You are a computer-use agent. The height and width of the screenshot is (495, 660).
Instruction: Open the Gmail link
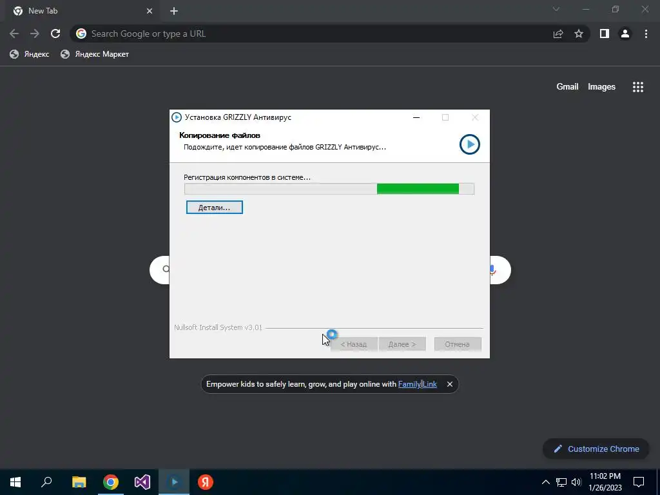coord(567,87)
